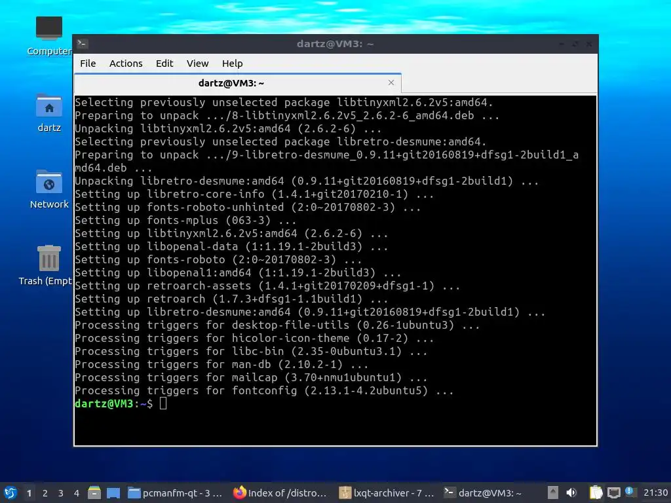
Task: Click 'Processing triggers for desktop-file-utils' line
Action: [277, 325]
